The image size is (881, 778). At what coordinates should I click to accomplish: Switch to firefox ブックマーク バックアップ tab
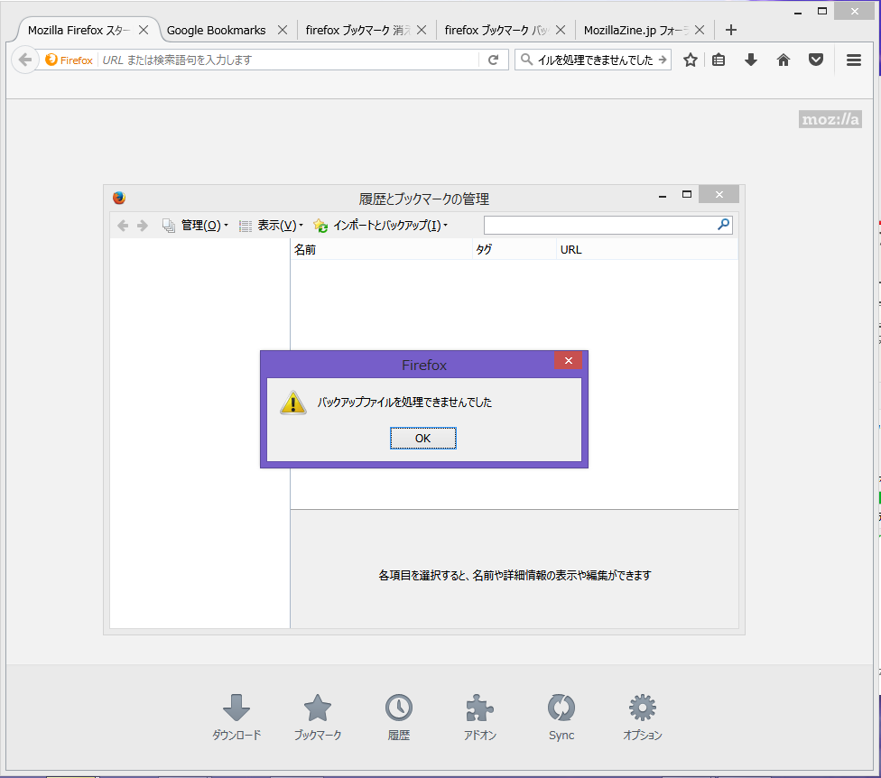496,31
